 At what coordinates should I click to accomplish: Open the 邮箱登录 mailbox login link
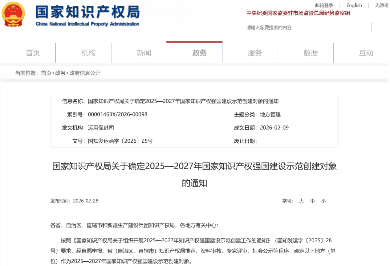[324, 5]
